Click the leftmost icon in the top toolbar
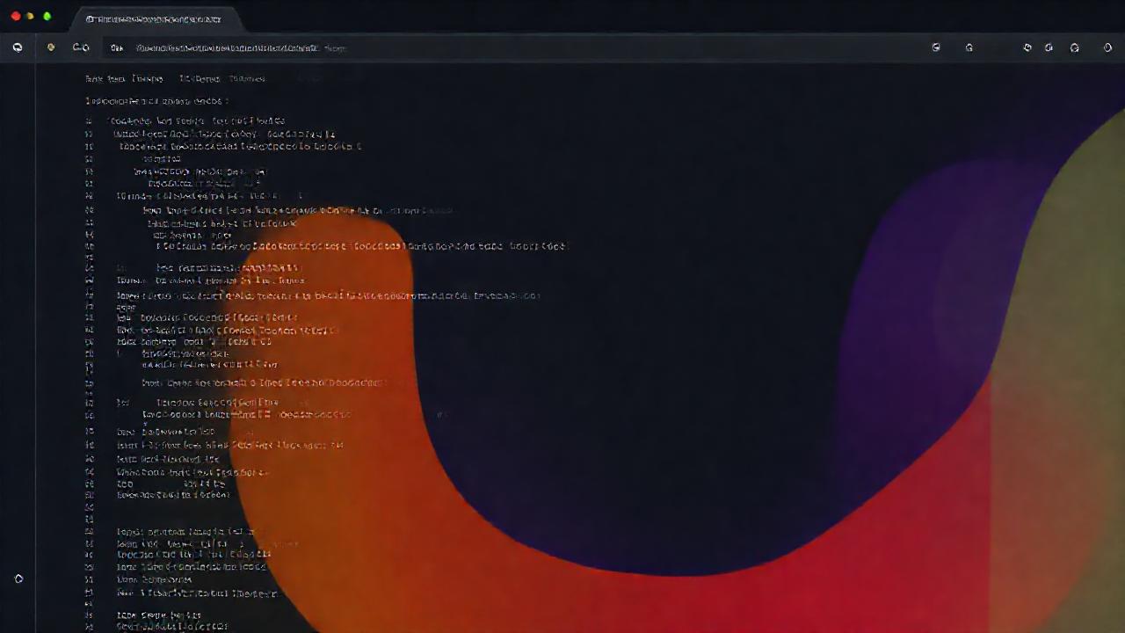 [x=18, y=47]
